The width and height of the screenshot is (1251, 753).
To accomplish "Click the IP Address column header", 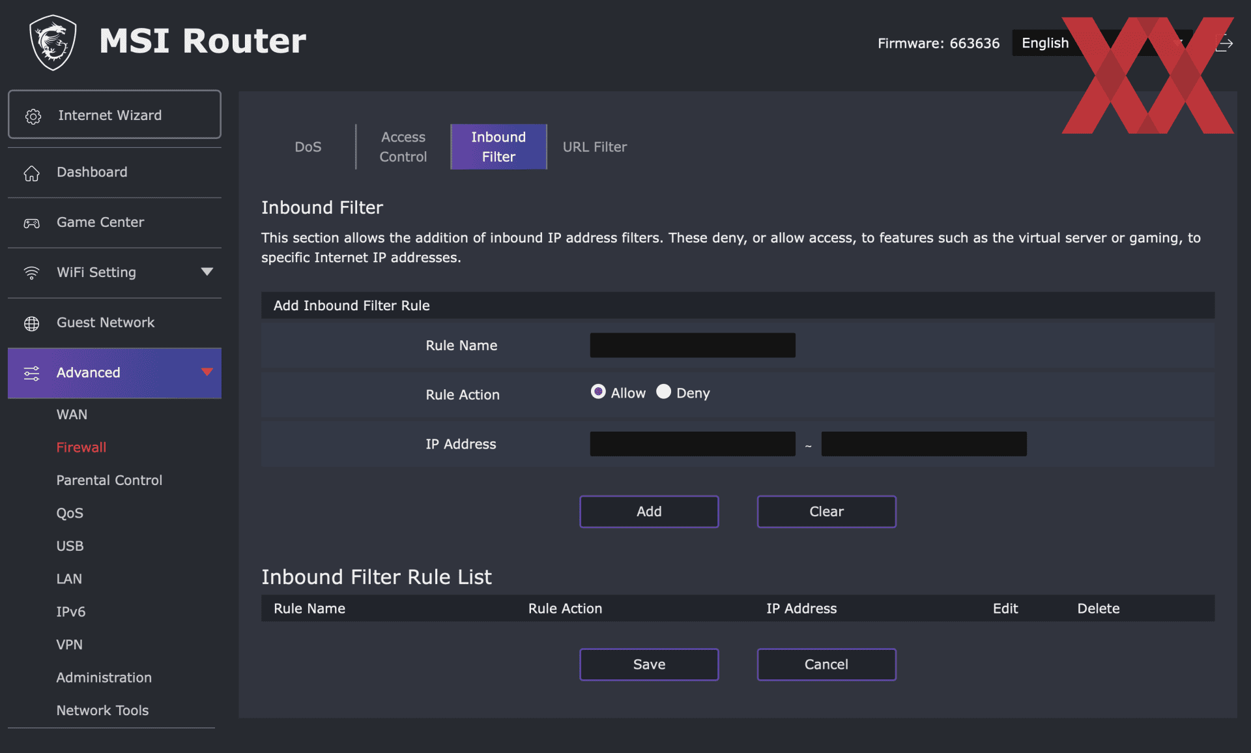I will [801, 608].
